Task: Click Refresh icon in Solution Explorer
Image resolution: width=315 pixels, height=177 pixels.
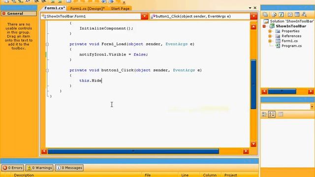Action: [x=281, y=14]
